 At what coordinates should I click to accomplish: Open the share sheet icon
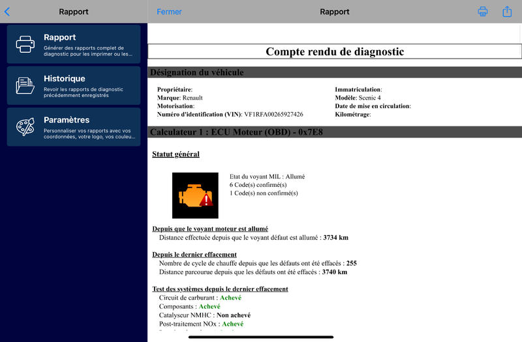point(507,12)
